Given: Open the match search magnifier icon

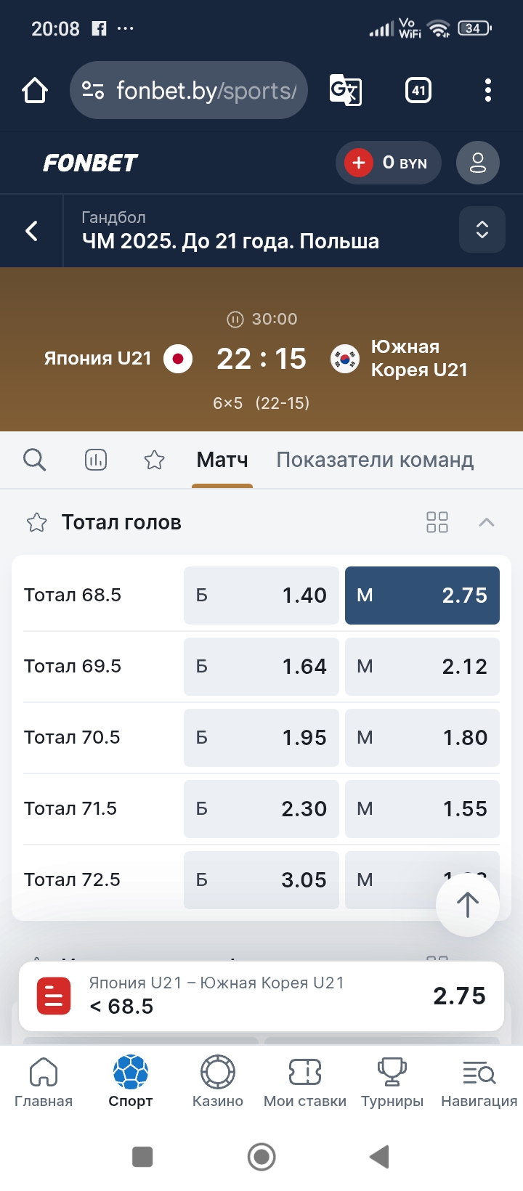Looking at the screenshot, I should pyautogui.click(x=34, y=460).
